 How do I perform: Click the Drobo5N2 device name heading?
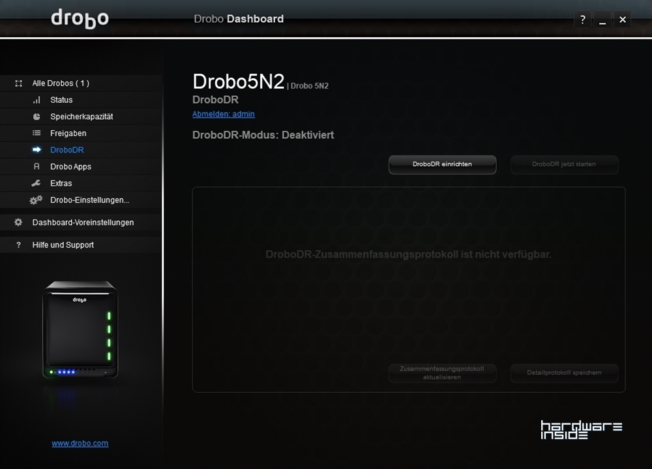click(x=238, y=81)
